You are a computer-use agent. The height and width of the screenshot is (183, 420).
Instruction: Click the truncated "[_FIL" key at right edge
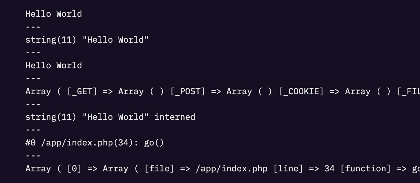(409, 91)
